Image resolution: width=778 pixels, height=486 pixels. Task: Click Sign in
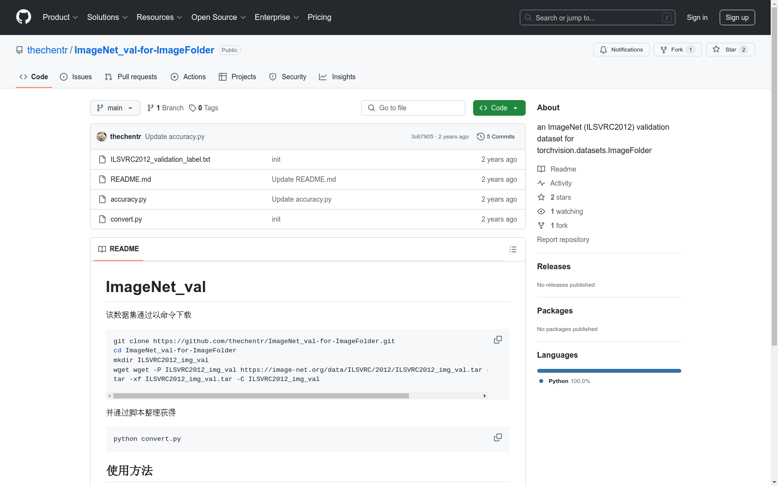pyautogui.click(x=697, y=17)
